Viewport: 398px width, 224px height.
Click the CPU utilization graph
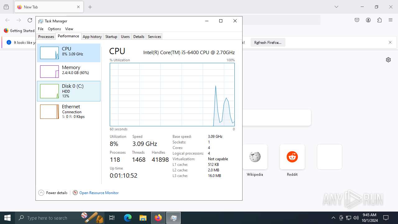click(172, 95)
